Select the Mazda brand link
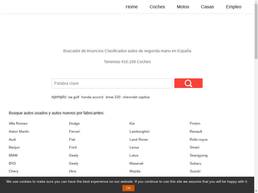Image resolution: width=258 pixels, height=193 pixels. (x=135, y=171)
